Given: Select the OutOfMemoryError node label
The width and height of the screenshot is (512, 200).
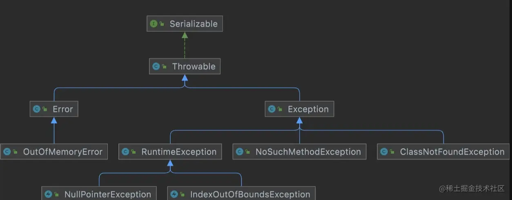Looking at the screenshot, I should (x=62, y=152).
